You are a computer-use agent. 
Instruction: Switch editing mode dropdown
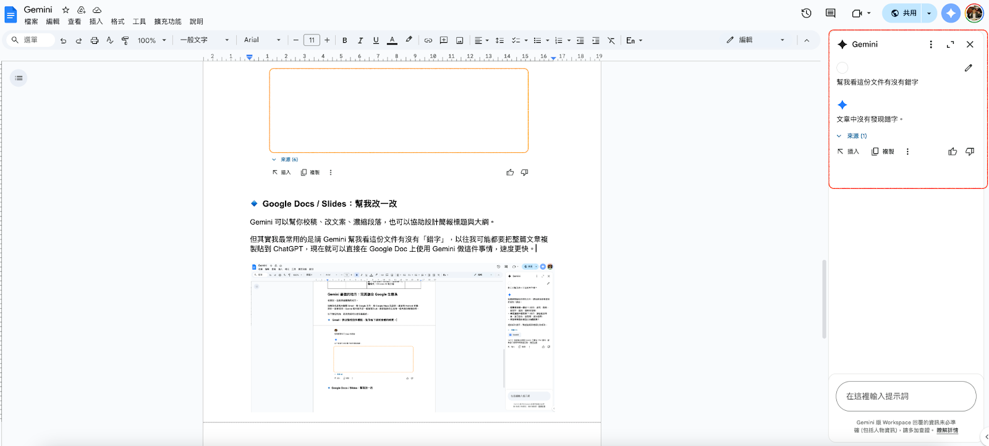pos(755,40)
